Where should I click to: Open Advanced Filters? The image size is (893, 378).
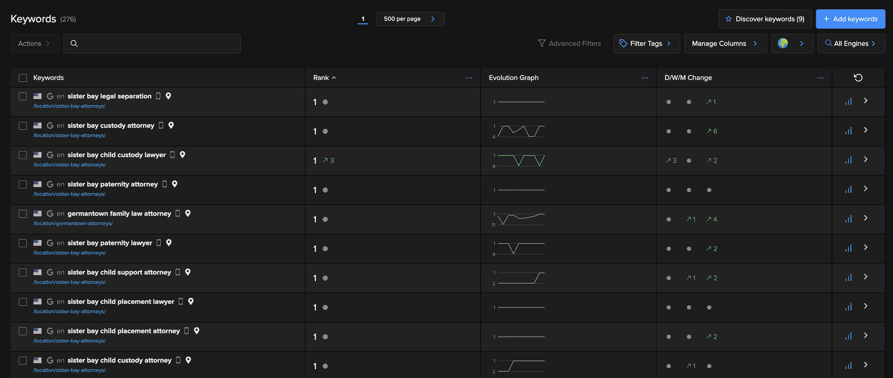click(569, 43)
